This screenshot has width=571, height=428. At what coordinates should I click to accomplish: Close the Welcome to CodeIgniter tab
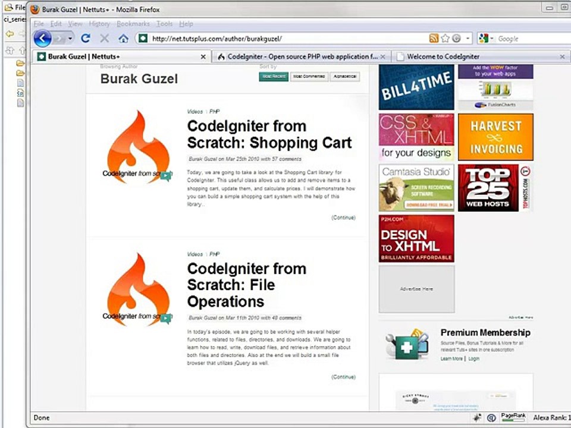562,57
